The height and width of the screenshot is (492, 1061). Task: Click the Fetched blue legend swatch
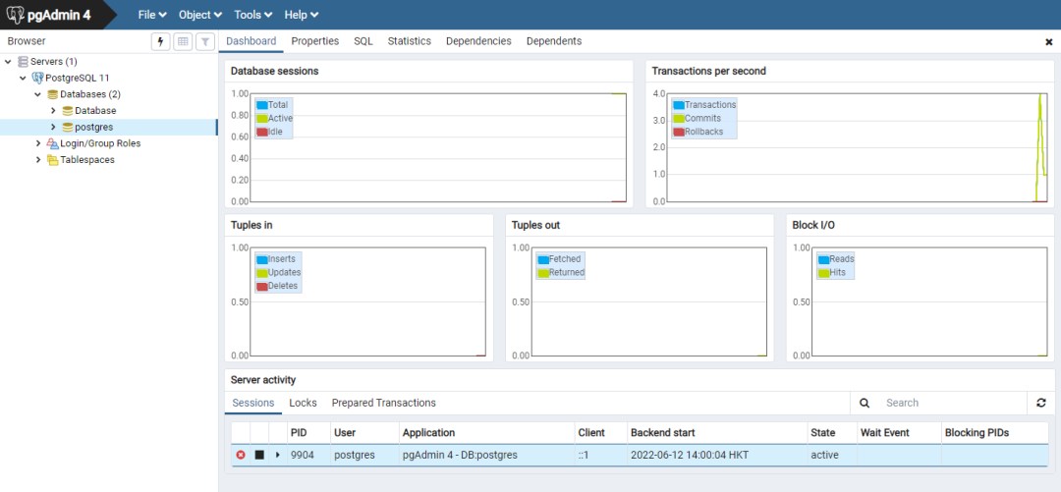click(543, 259)
